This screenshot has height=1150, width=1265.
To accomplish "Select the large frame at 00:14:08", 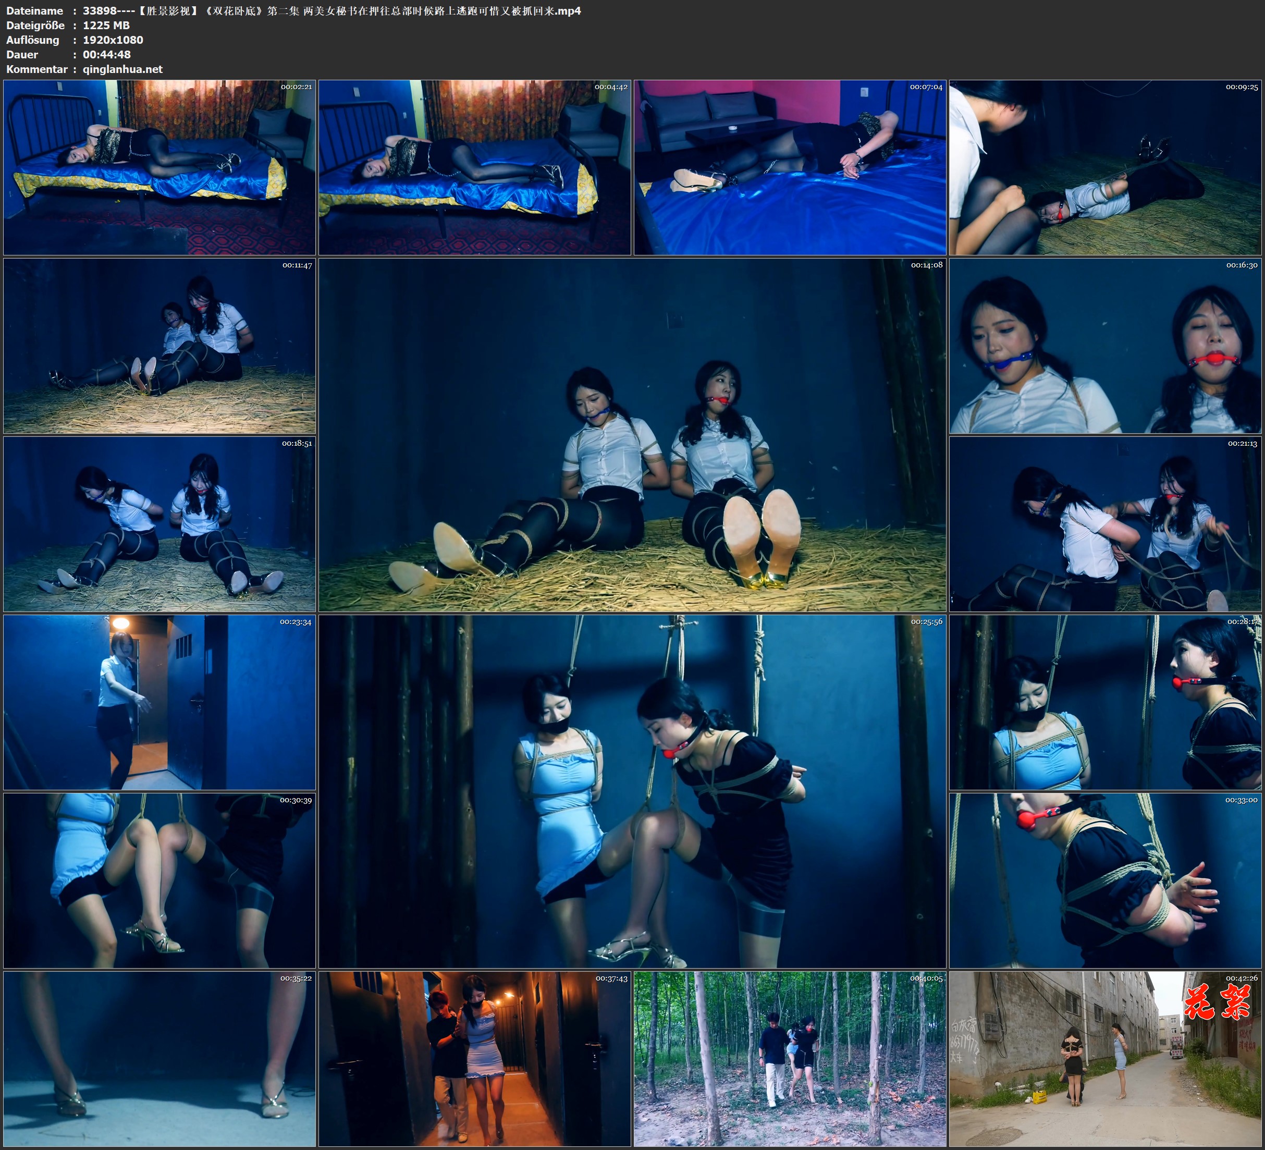I will (x=632, y=434).
